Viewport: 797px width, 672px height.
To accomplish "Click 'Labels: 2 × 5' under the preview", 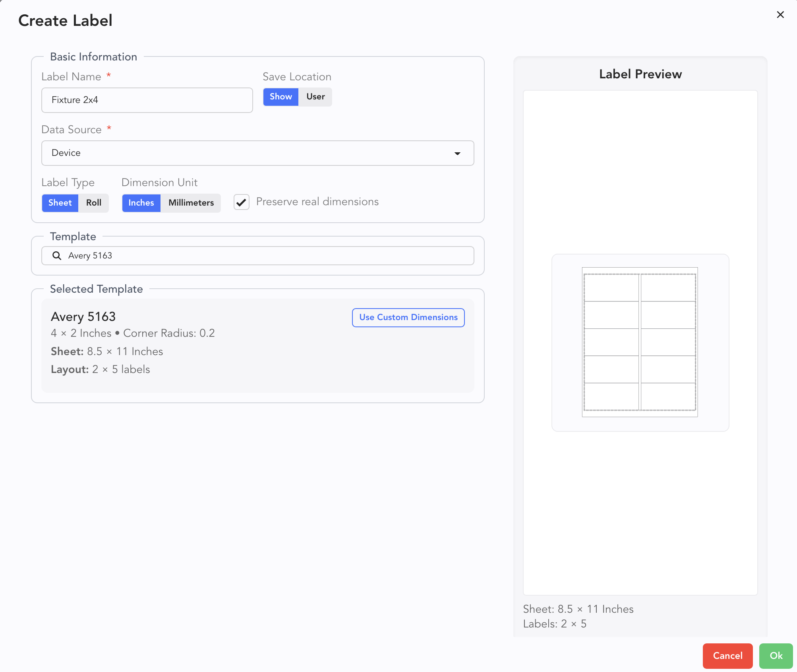I will coord(555,624).
